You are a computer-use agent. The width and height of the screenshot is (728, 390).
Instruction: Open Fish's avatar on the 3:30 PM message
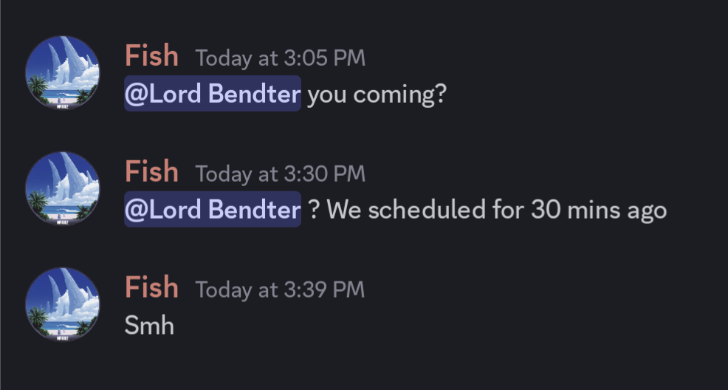[62, 189]
